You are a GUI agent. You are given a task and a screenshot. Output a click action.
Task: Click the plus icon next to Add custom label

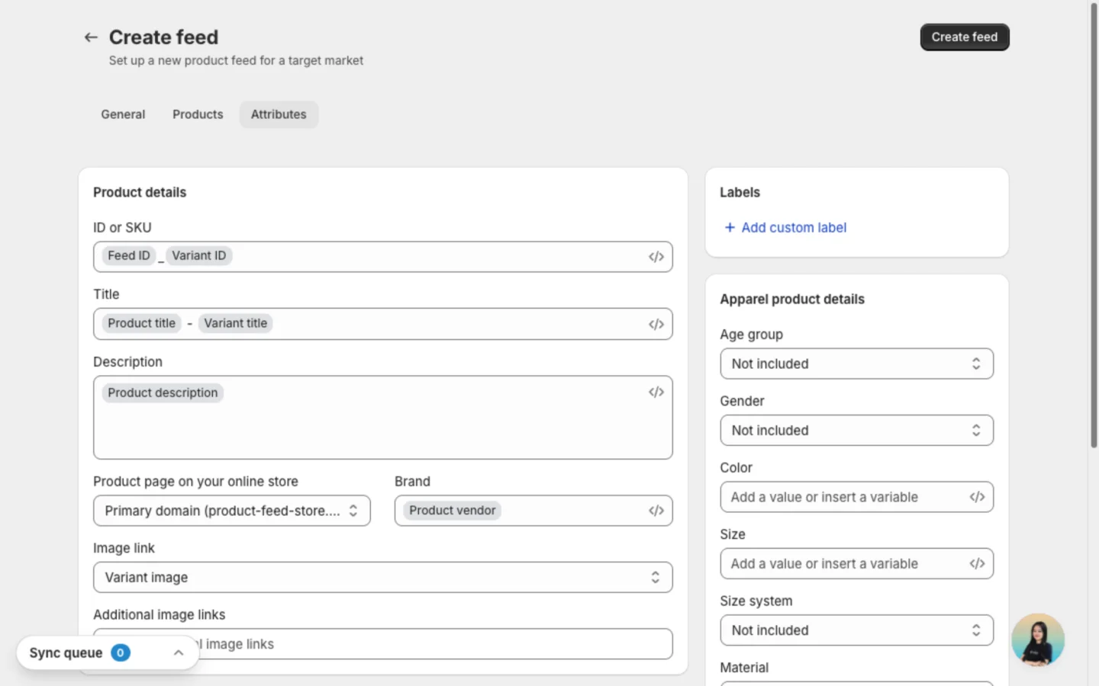[x=730, y=228]
